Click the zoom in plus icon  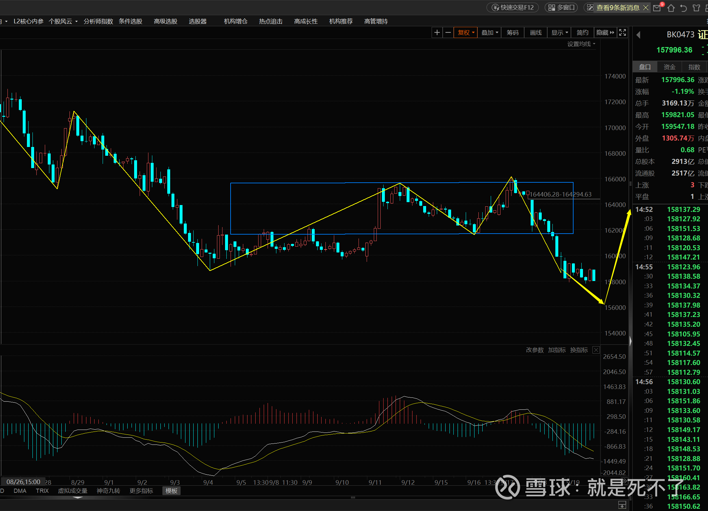click(x=437, y=32)
